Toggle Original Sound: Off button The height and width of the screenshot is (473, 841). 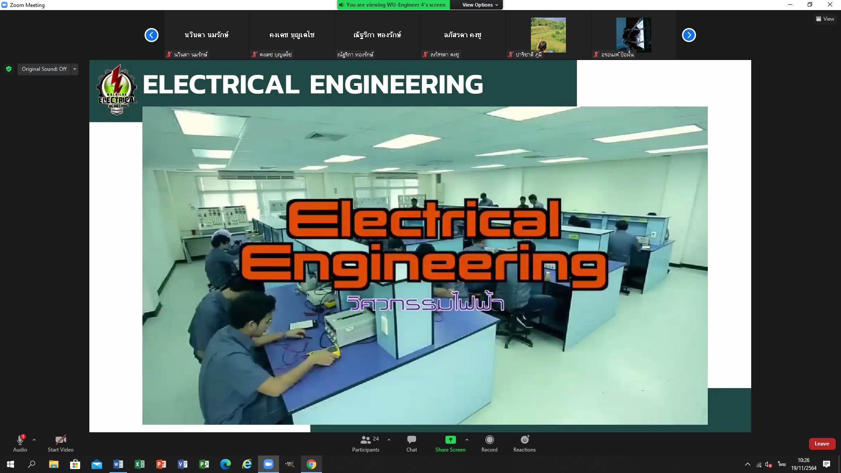point(44,69)
